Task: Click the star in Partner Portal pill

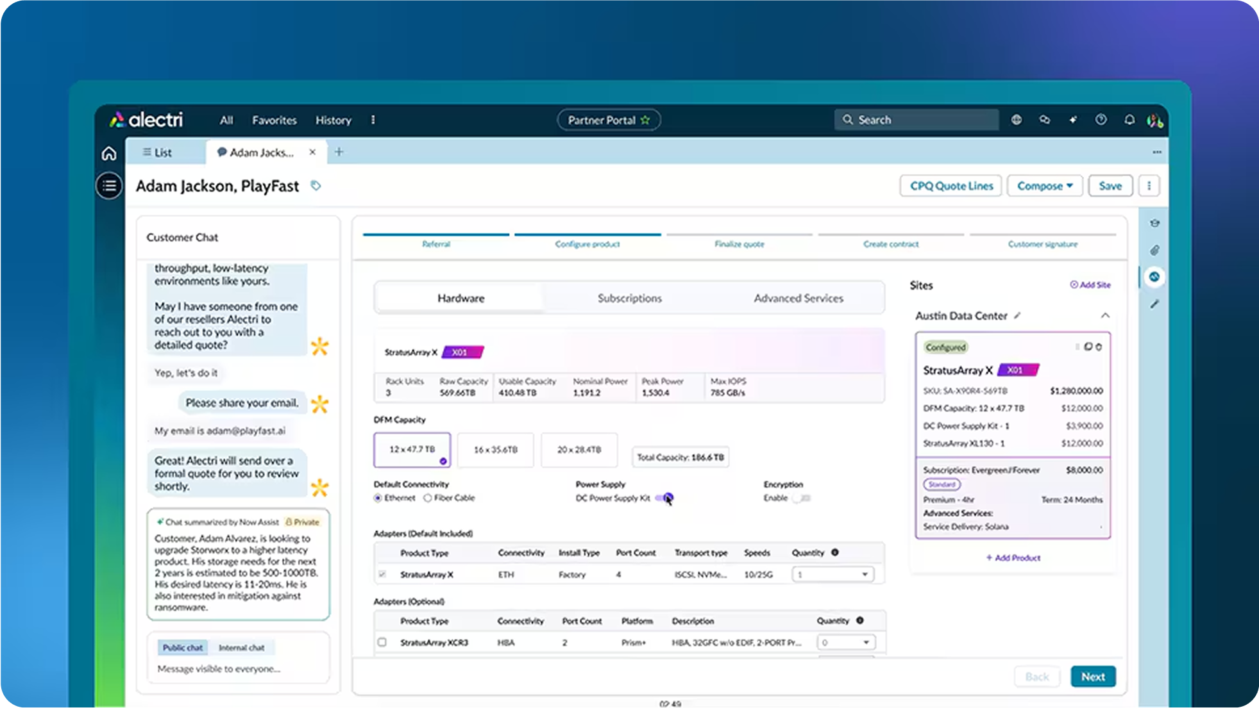Action: pos(645,120)
